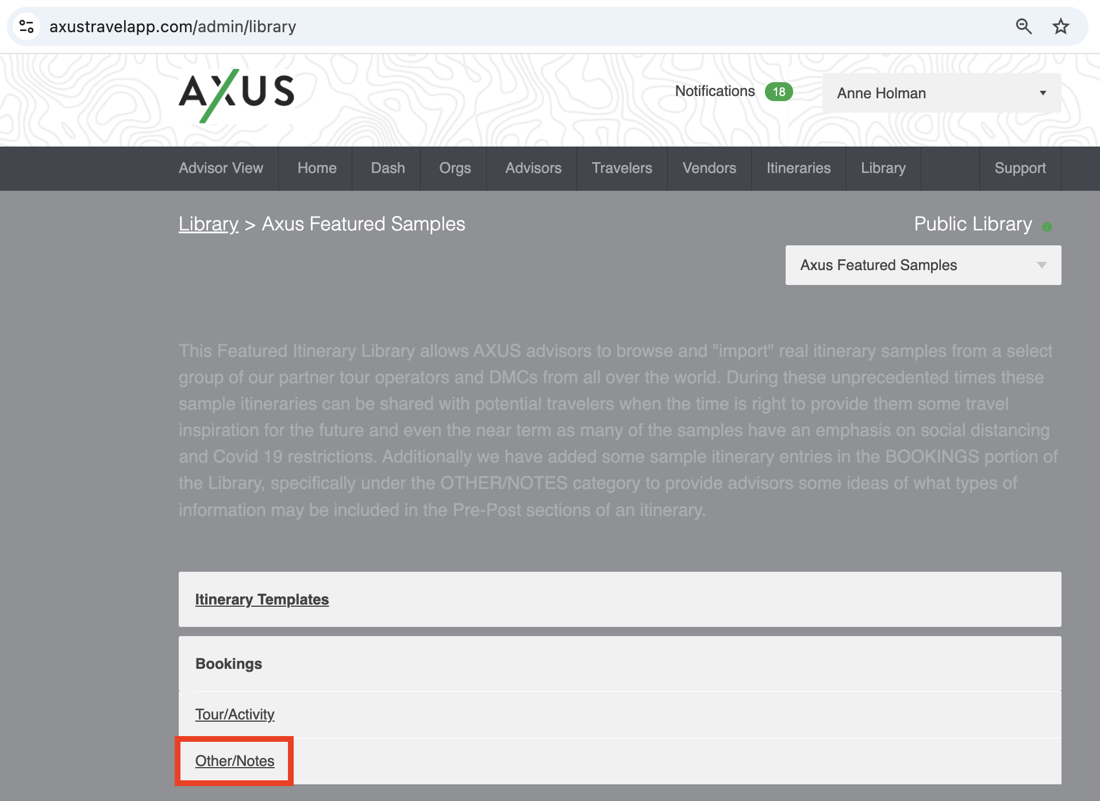The height and width of the screenshot is (801, 1100).
Task: Click the Notifications label
Action: 715,91
